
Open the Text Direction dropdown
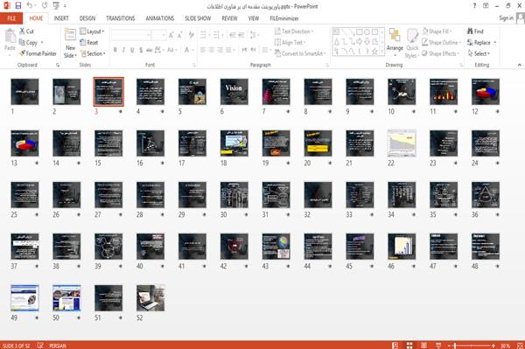pyautogui.click(x=294, y=31)
